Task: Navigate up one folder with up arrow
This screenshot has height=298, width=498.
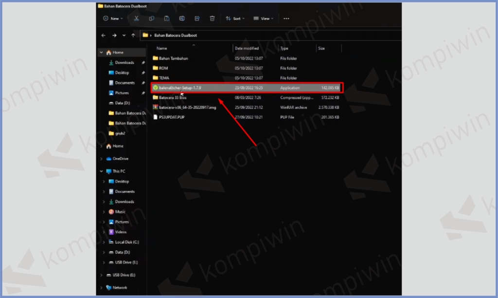Action: pyautogui.click(x=133, y=36)
